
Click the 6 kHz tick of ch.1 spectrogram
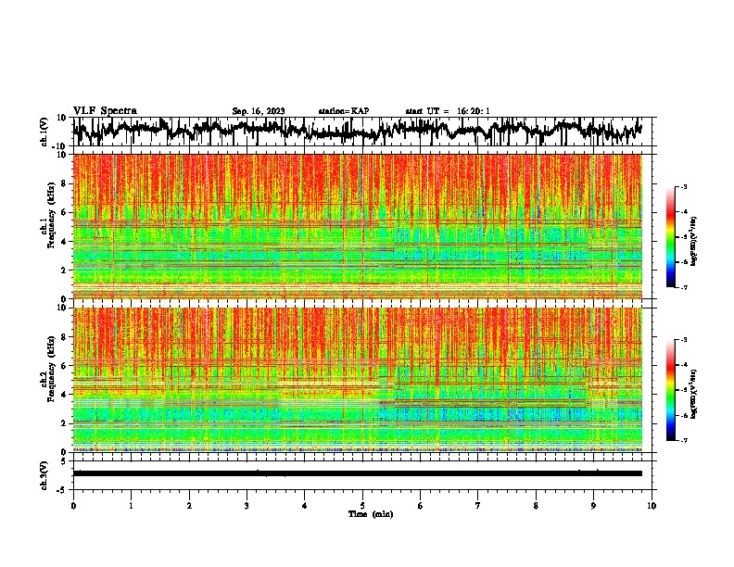coord(65,212)
